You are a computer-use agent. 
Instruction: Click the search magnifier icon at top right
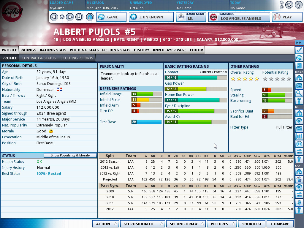pos(289,5)
